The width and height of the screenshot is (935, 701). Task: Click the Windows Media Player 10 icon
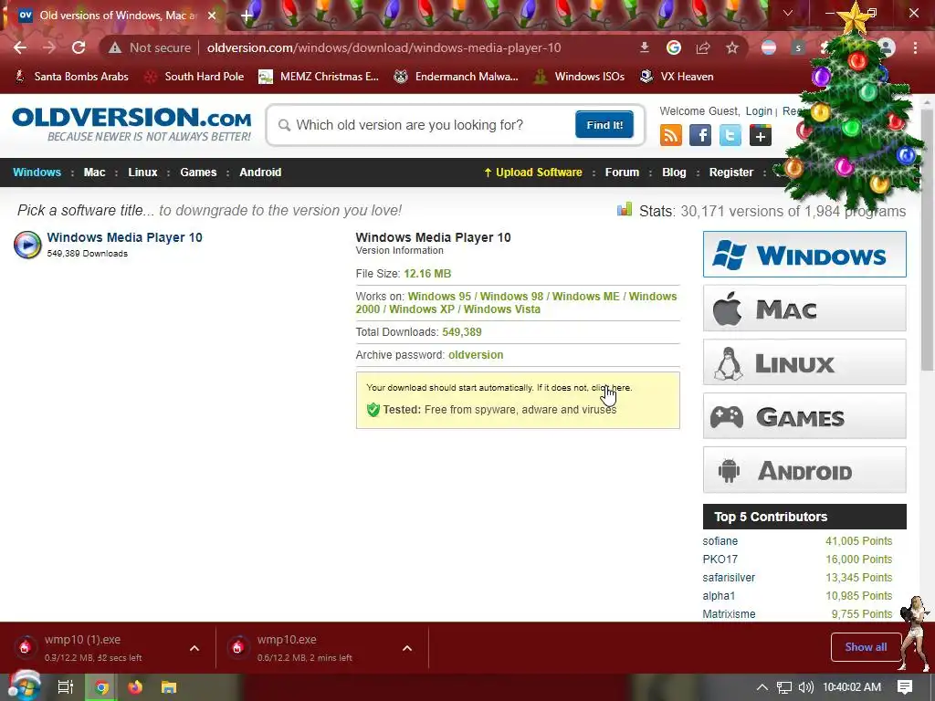(x=27, y=245)
